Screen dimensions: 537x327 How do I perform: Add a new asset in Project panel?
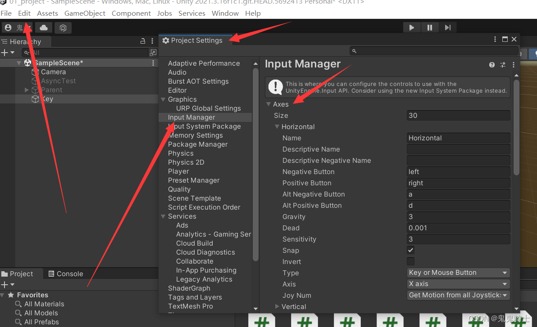coord(8,285)
